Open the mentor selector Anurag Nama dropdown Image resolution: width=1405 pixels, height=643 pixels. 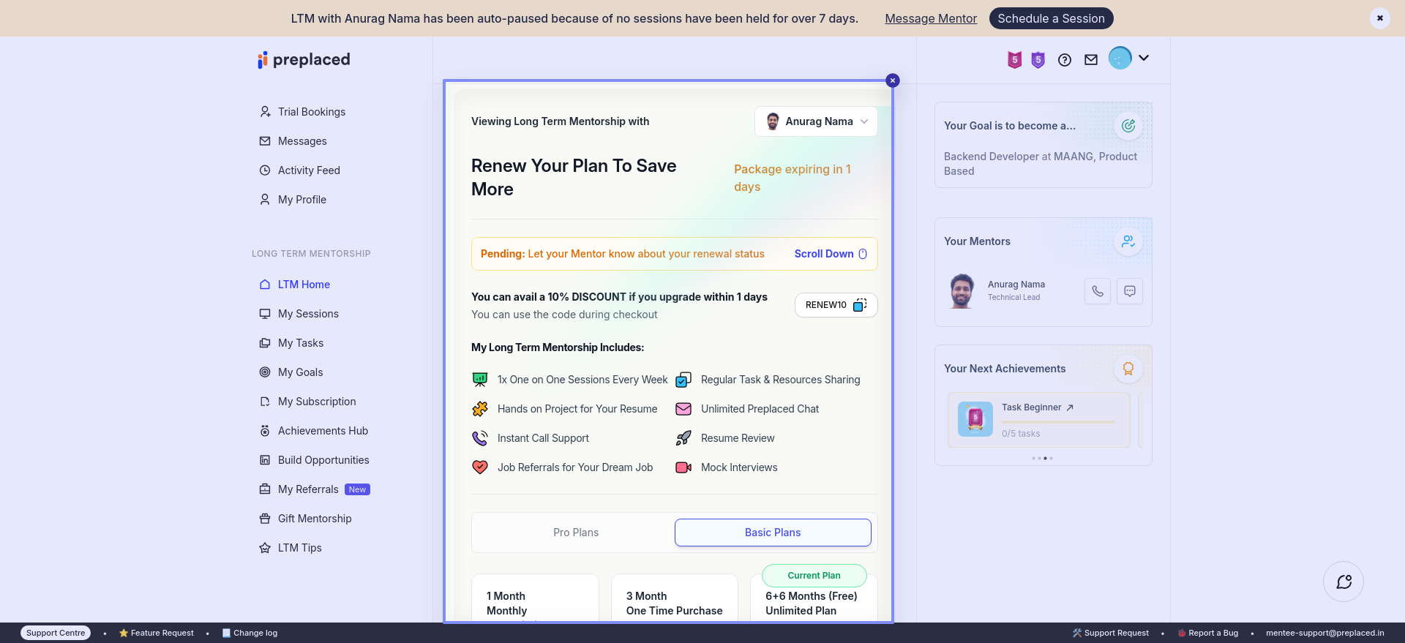816,121
